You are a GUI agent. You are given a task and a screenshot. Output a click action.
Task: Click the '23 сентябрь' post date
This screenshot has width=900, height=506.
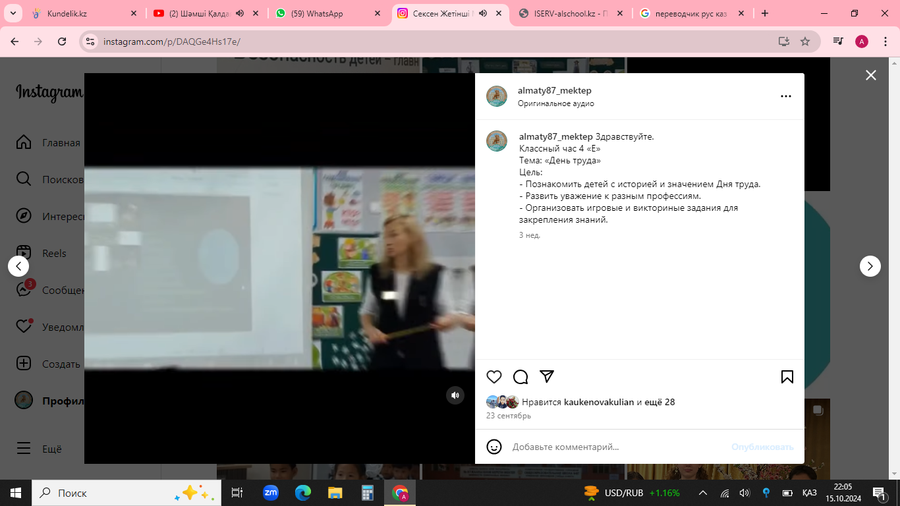tap(509, 416)
